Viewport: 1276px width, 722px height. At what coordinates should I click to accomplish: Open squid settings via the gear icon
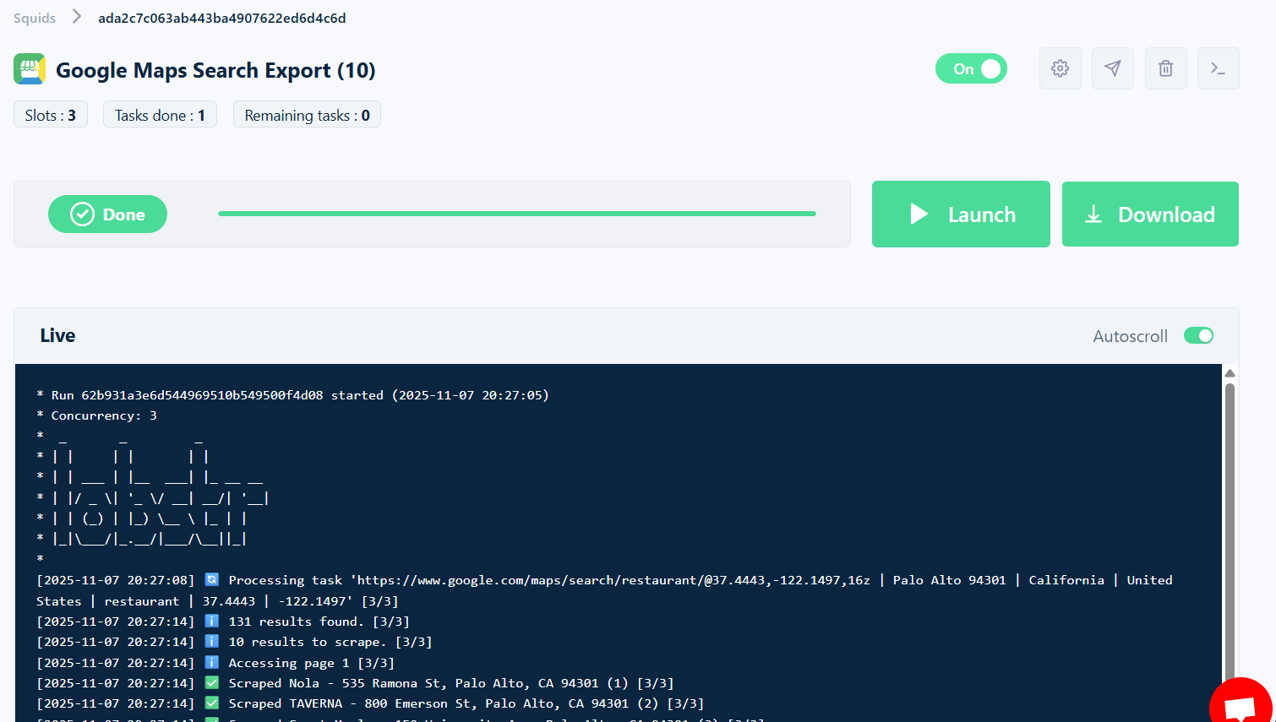pos(1061,68)
